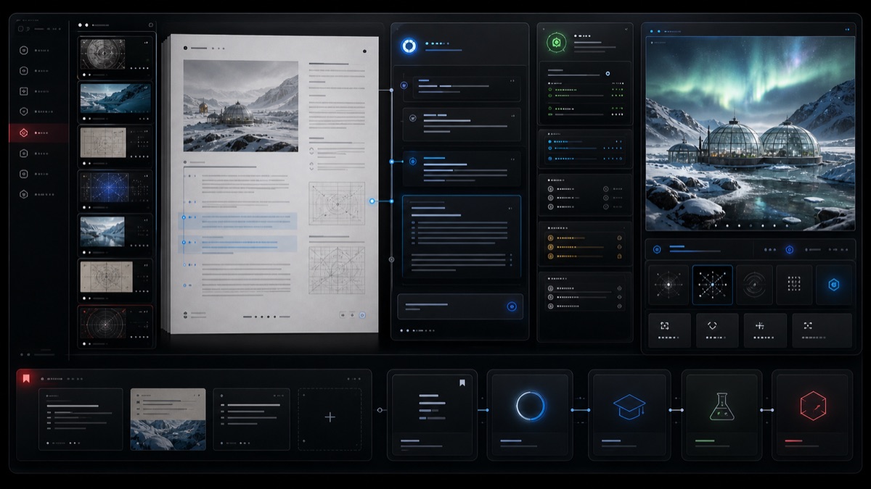Click the four-arrow scatter button
The height and width of the screenshot is (489, 871).
point(822,330)
